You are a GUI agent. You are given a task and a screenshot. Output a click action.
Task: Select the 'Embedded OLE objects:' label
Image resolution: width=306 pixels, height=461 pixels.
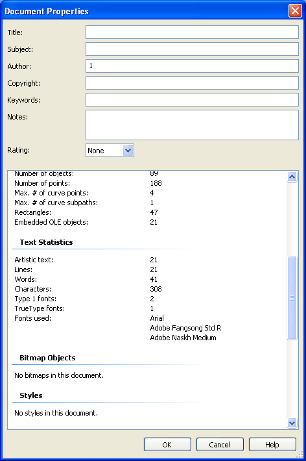51,222
